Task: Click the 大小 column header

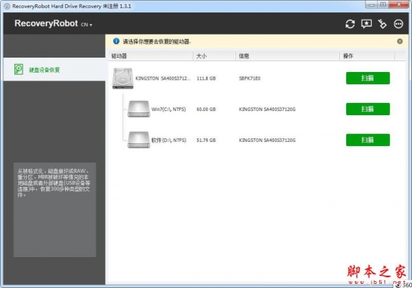Action: [214, 56]
